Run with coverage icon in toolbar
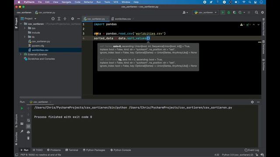Viewport: 280px width, 157px height. coord(234,13)
